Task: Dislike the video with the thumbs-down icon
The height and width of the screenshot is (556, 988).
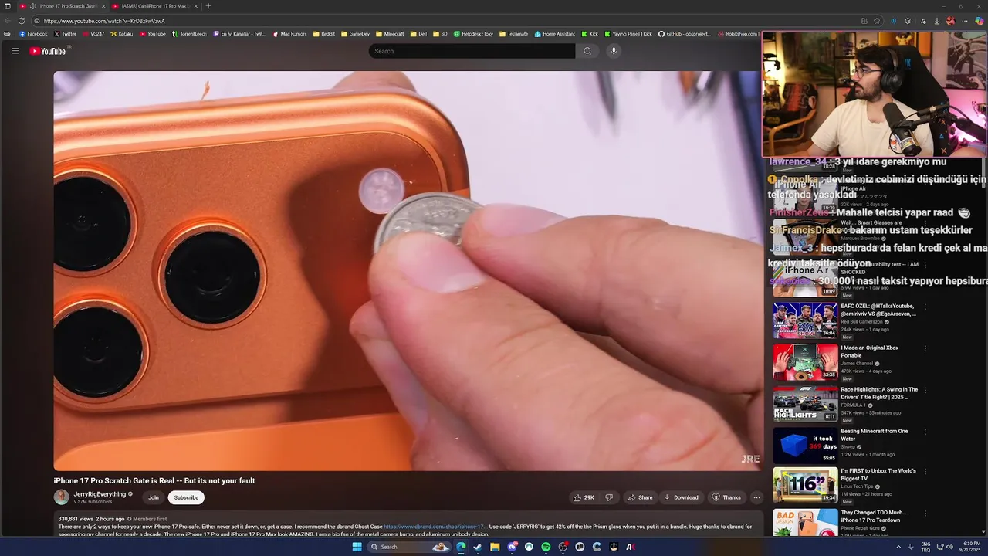Action: coord(609,497)
